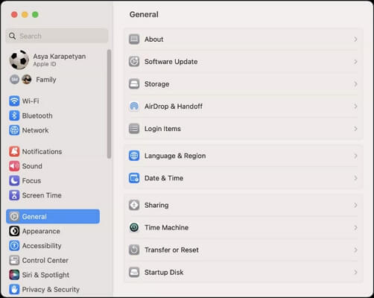This screenshot has width=374, height=298.
Task: Click the Control Center icon
Action: point(14,260)
